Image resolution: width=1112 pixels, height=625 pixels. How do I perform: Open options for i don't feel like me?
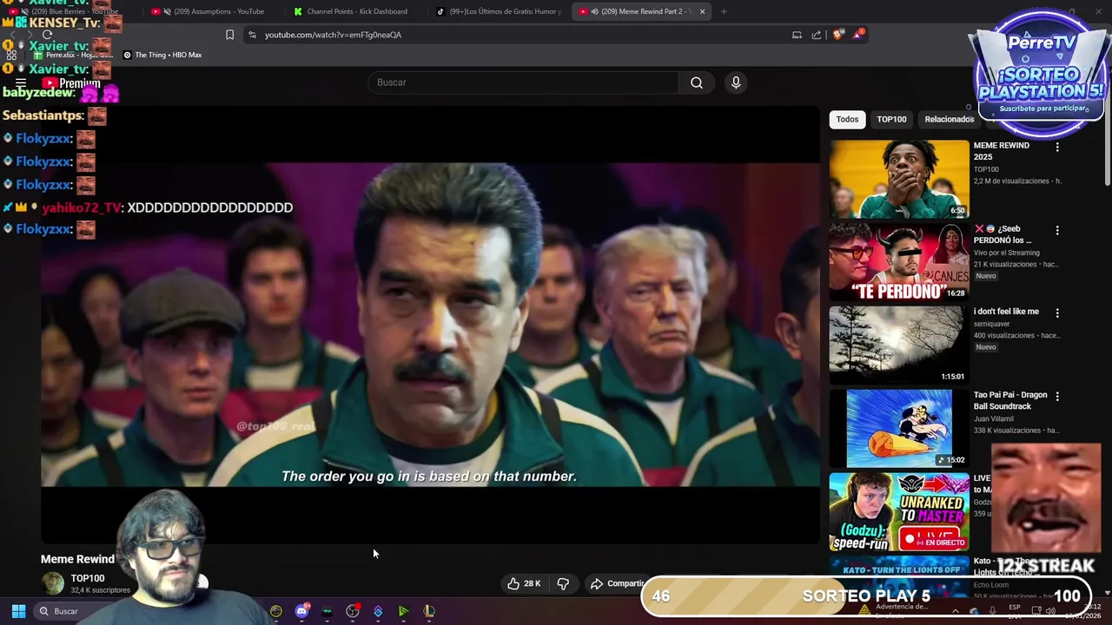tap(1057, 313)
